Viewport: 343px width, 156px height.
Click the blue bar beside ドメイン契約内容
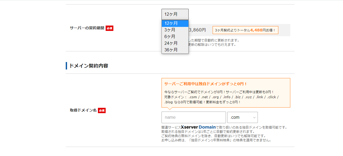click(x=66, y=66)
